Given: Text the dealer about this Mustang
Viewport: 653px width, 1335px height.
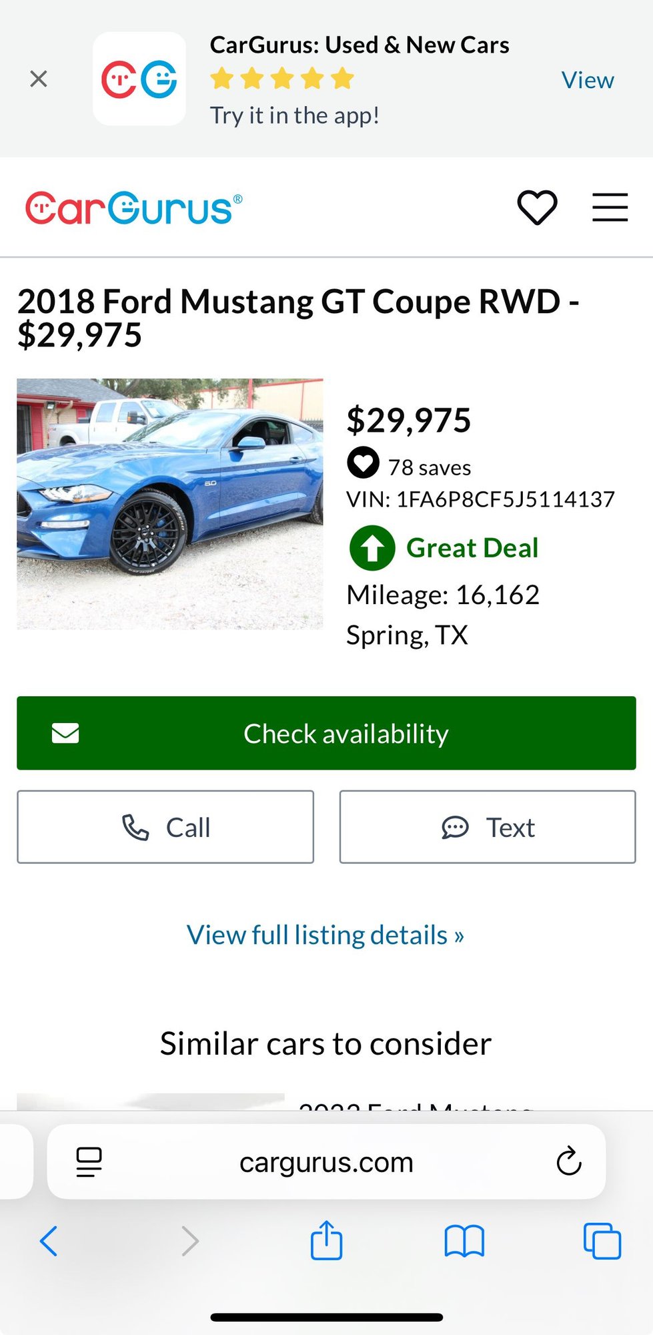Looking at the screenshot, I should point(488,827).
